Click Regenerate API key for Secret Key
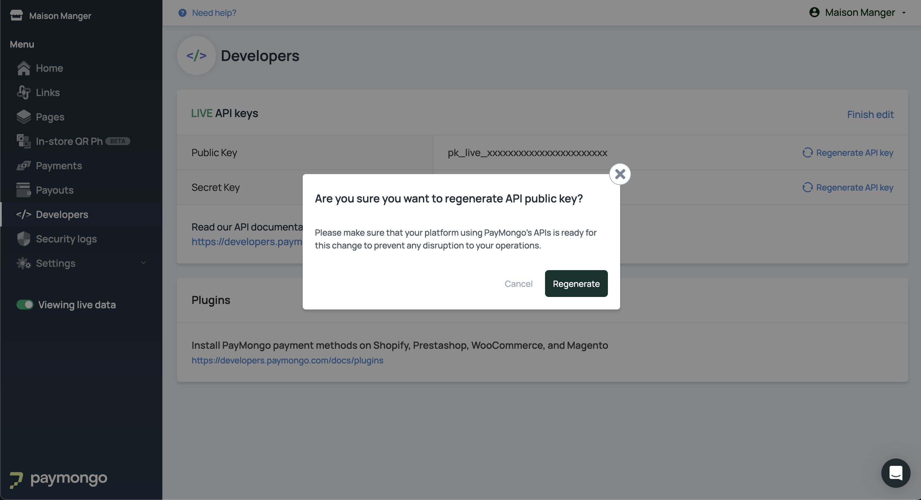This screenshot has height=500, width=921. click(x=854, y=187)
